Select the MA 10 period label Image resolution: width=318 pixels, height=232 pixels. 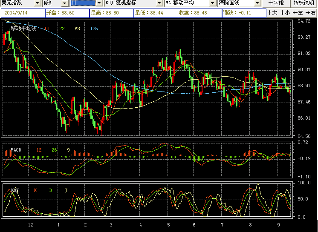(46, 29)
